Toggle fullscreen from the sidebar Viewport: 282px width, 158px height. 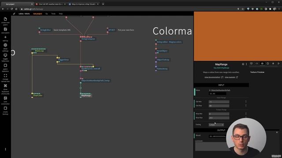(x=5, y=55)
